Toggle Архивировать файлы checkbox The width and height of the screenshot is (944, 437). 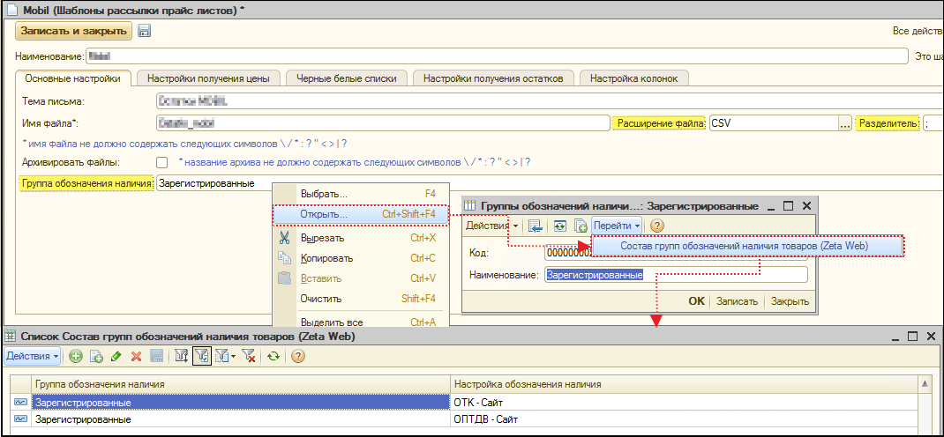(x=161, y=162)
